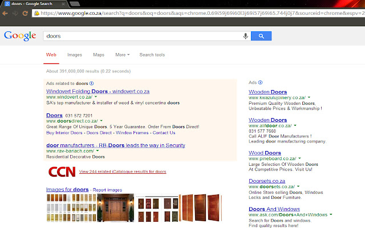Click info icon next to Ads related to doors
The width and height of the screenshot is (365, 228).
point(91,83)
